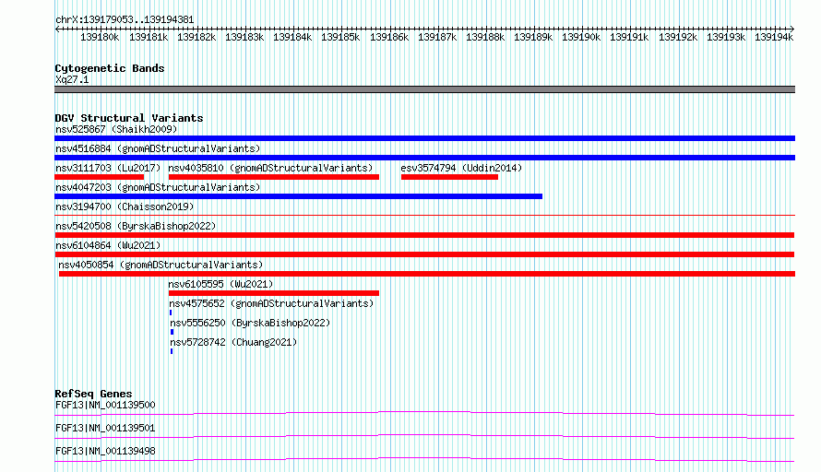Open the nsv3111703 (Lu2017) variant
The height and width of the screenshot is (472, 821).
click(108, 168)
